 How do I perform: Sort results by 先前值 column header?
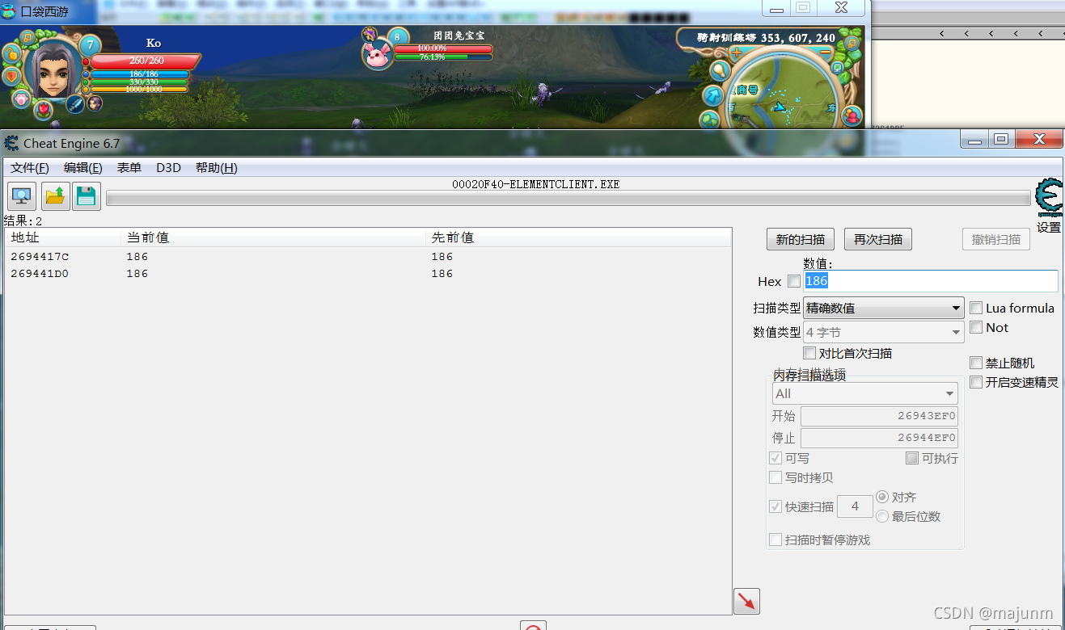tap(578, 237)
